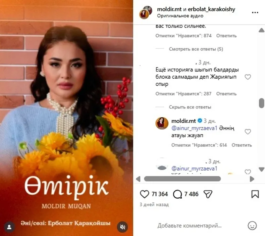Like moldir.mt's reply comment

(x=248, y=132)
